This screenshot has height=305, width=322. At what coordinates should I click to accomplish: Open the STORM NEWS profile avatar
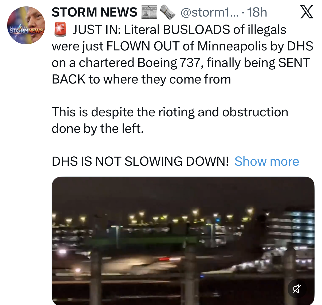pos(26,25)
